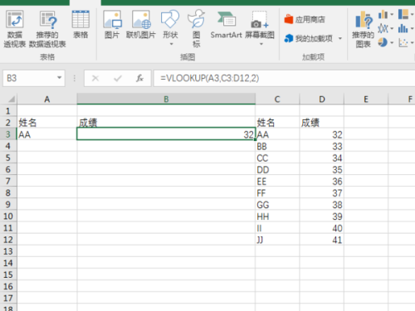The image size is (415, 311).
Task: Select cell C10 containing HH
Action: 277,216
